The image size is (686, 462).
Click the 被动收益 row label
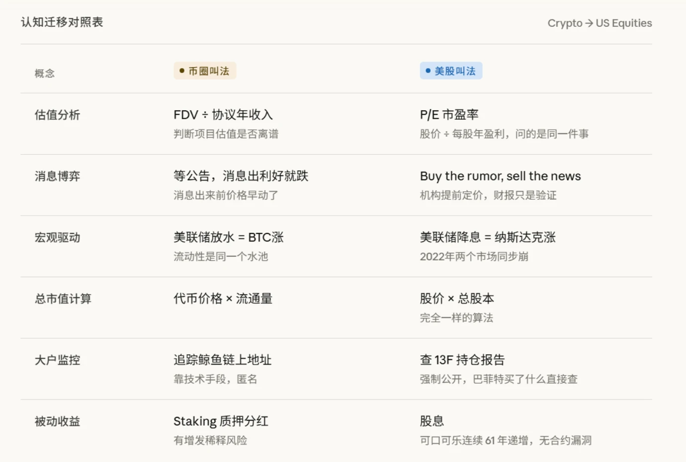click(57, 421)
